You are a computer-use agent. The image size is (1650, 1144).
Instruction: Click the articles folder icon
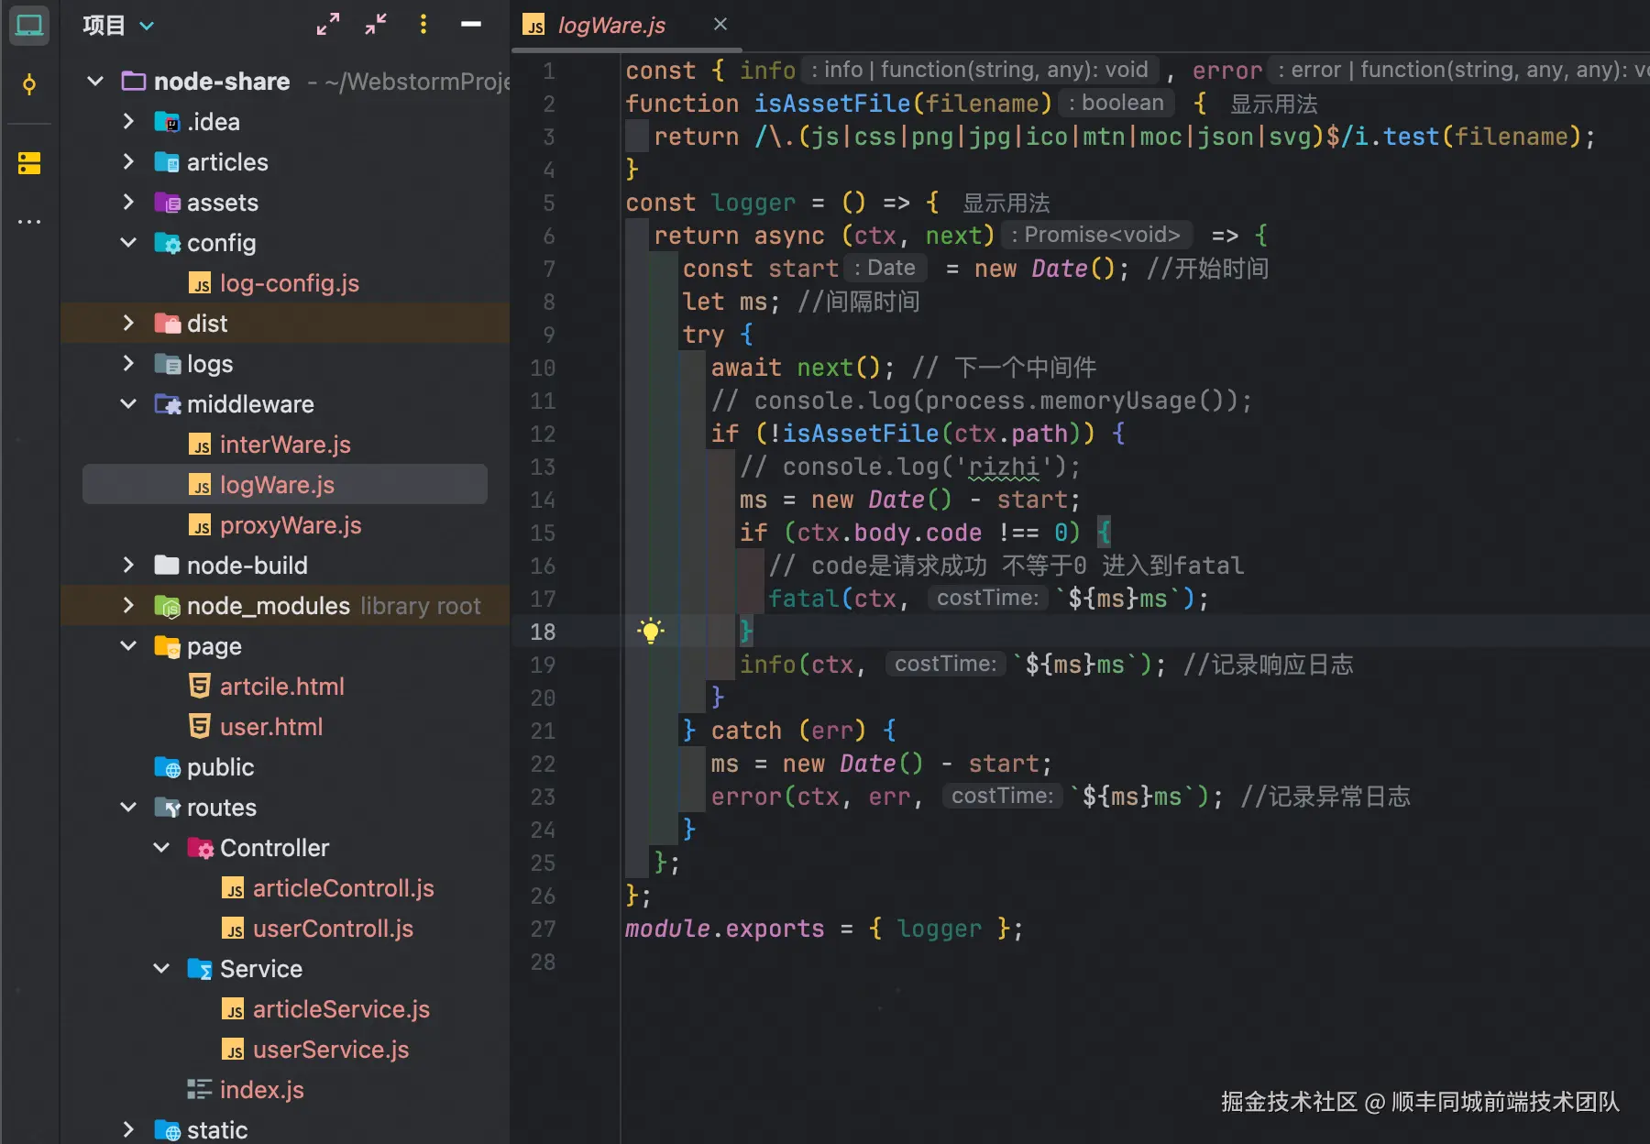click(167, 162)
